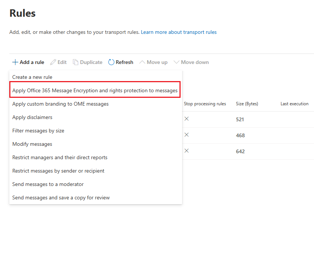Choose Restrict messages by sender or recipient

coord(96,171)
